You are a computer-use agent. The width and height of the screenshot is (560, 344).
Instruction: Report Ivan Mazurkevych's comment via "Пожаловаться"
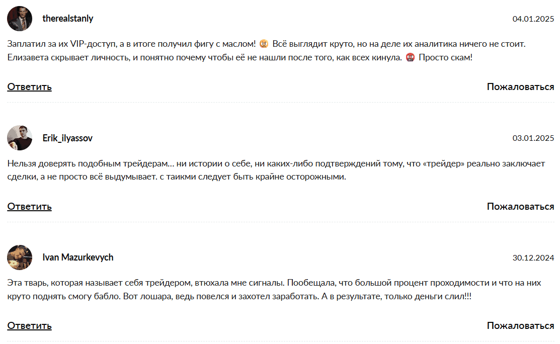point(520,326)
